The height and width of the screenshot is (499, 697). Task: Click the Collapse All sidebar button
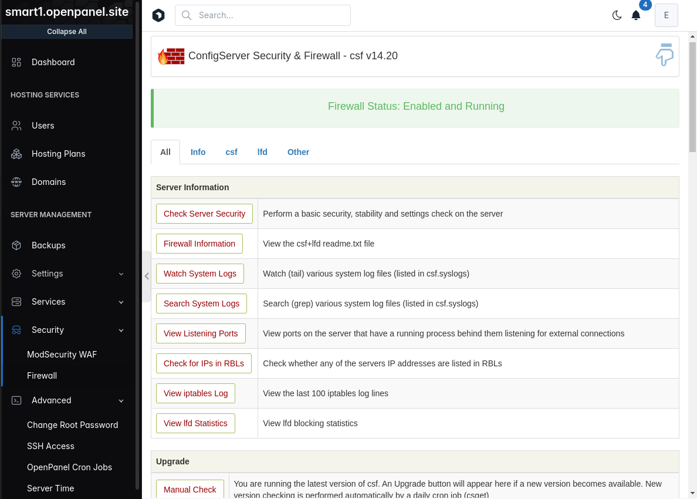[67, 32]
